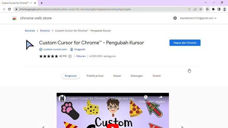The image size is (228, 128).
Task: Open the Dukungan tab
Action: tap(137, 76)
